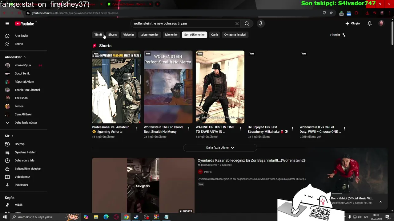The height and width of the screenshot is (221, 394).
Task: Open more options for He Enjoyed His Last short
Action: pyautogui.click(x=293, y=129)
